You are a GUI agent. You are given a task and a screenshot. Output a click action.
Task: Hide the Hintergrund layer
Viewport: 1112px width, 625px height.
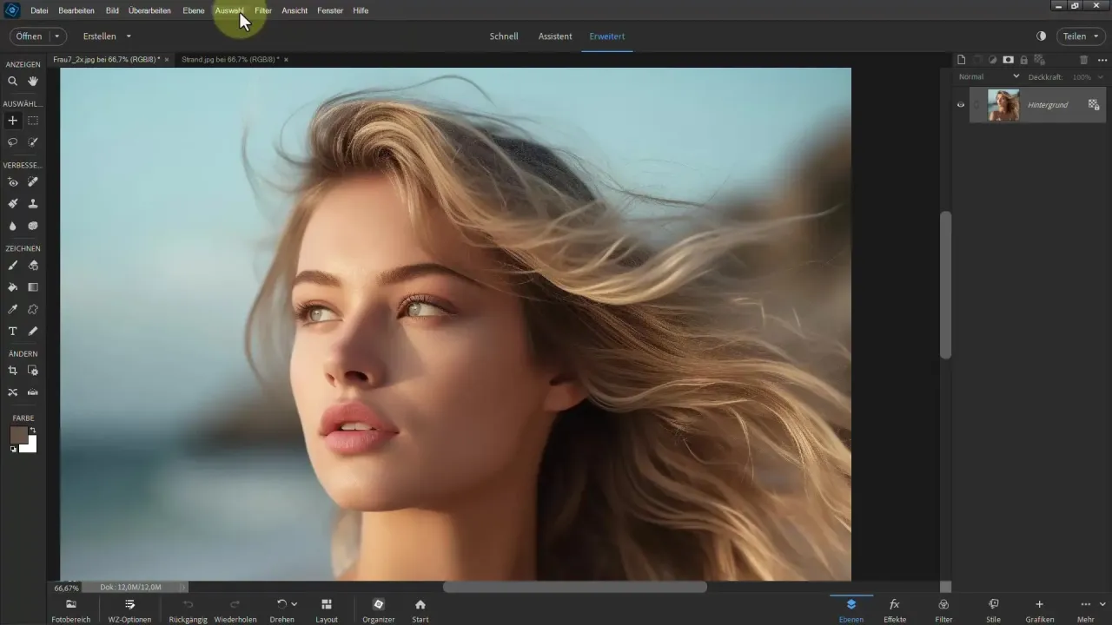[960, 105]
